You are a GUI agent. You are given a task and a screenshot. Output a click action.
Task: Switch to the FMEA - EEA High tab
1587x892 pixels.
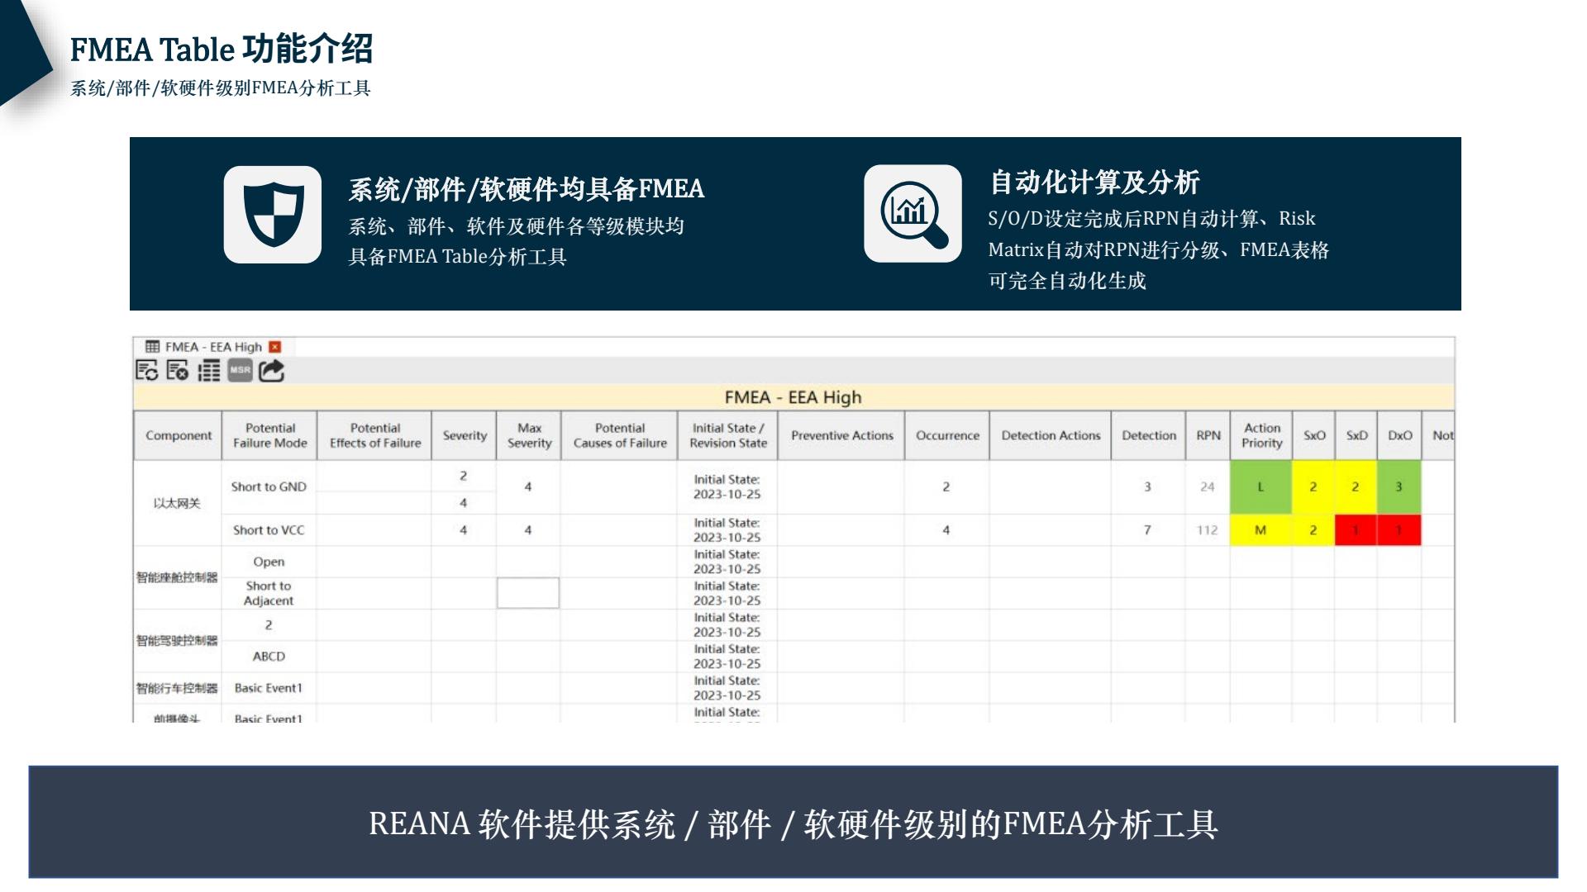tap(213, 347)
